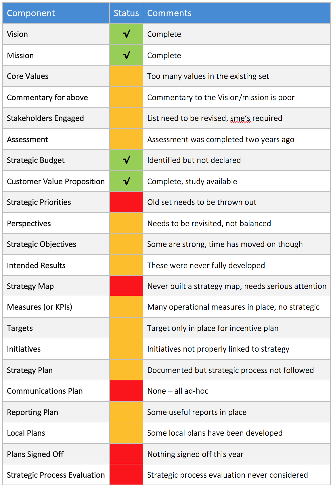The width and height of the screenshot is (333, 488).
Task: Select the Comments column header
Action: coord(169,13)
